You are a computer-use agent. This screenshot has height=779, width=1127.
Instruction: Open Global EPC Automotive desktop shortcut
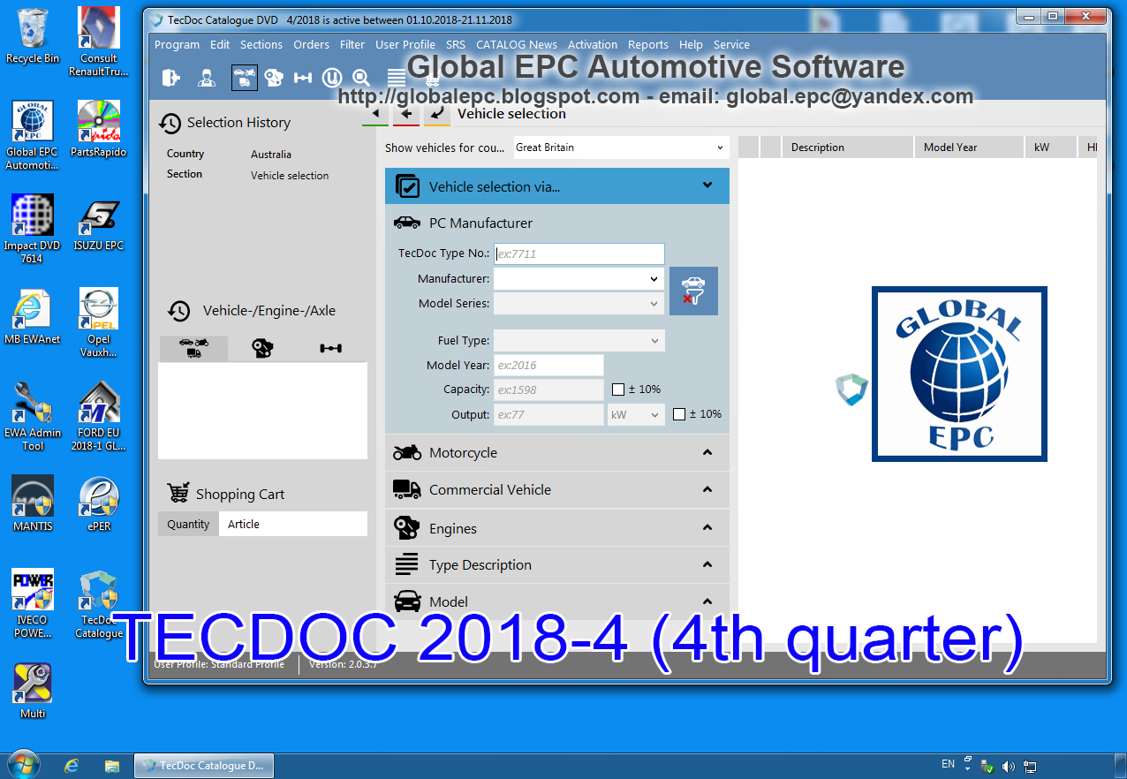32,134
